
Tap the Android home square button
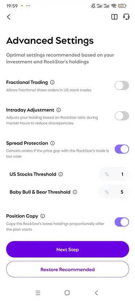(67, 293)
